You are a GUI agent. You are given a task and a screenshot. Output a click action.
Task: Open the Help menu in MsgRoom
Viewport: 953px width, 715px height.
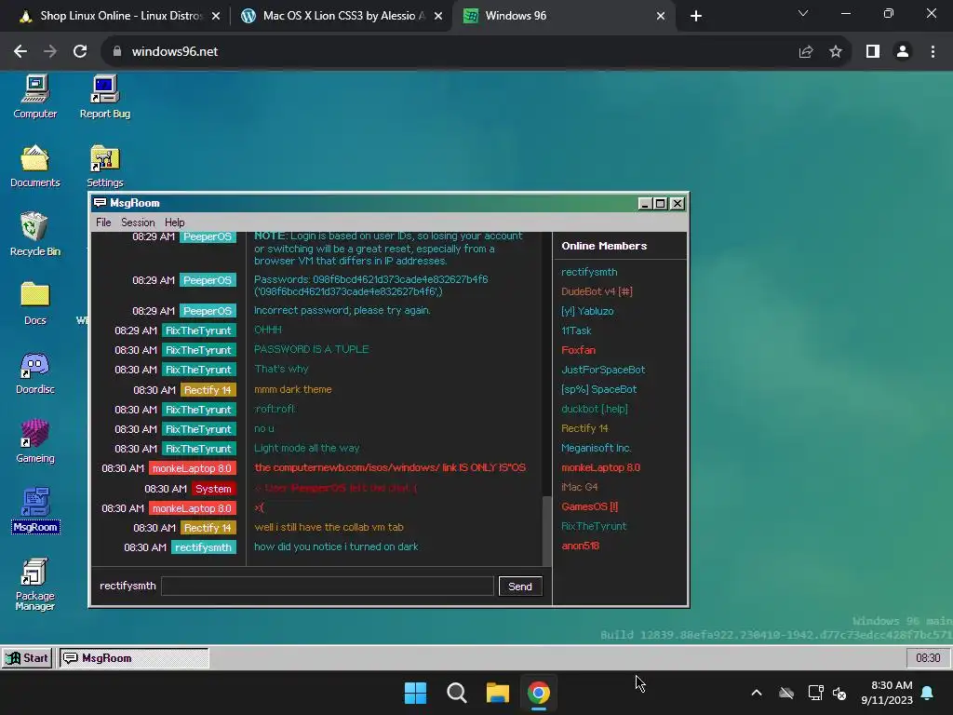(174, 223)
